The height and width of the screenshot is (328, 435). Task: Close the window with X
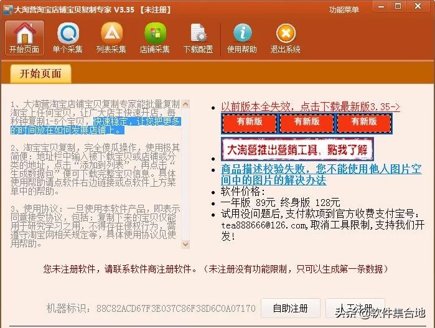(x=418, y=6)
